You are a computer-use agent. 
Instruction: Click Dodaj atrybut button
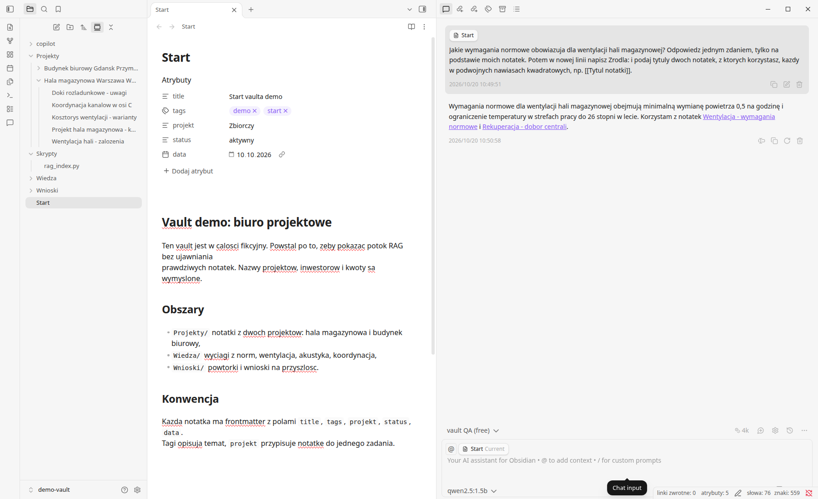point(188,171)
